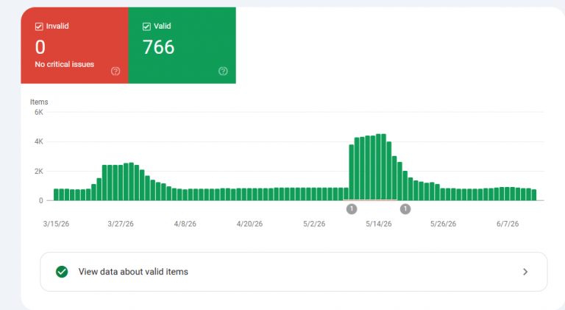Image resolution: width=565 pixels, height=310 pixels.
Task: Click peak bar of late March bump
Action: pos(131,182)
